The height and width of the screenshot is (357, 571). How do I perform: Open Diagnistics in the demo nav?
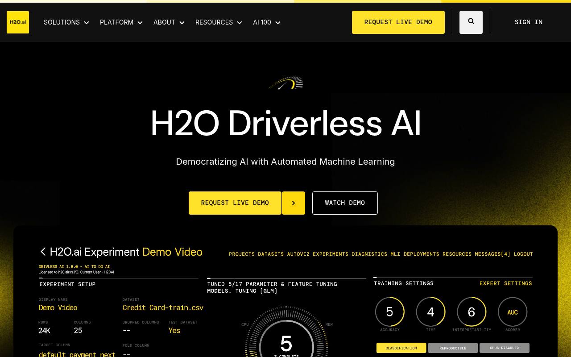(x=369, y=254)
